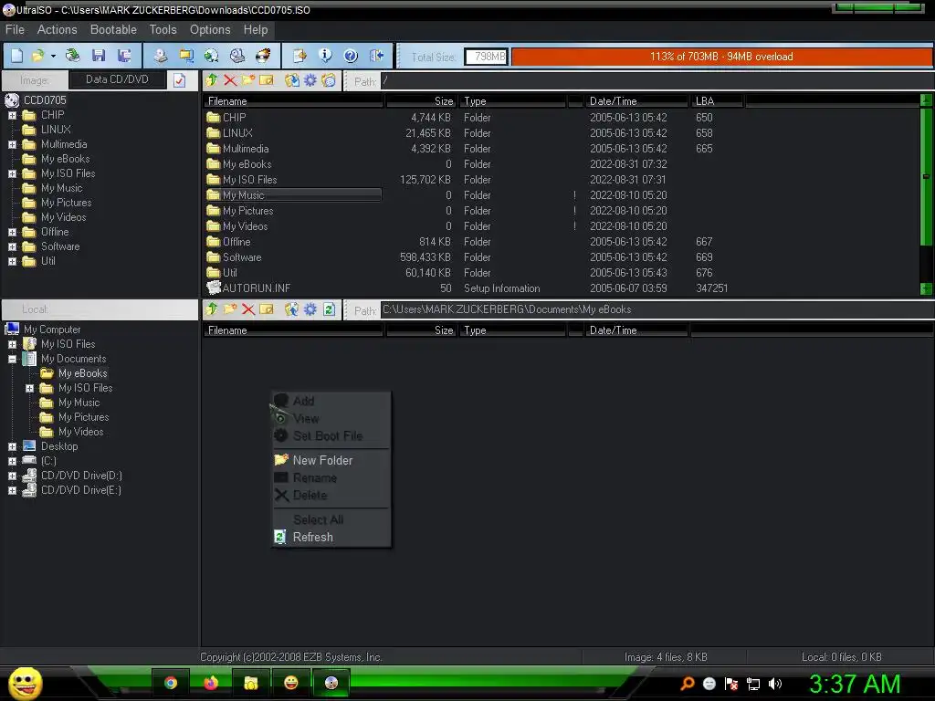Open the Bootable menu

pyautogui.click(x=113, y=30)
